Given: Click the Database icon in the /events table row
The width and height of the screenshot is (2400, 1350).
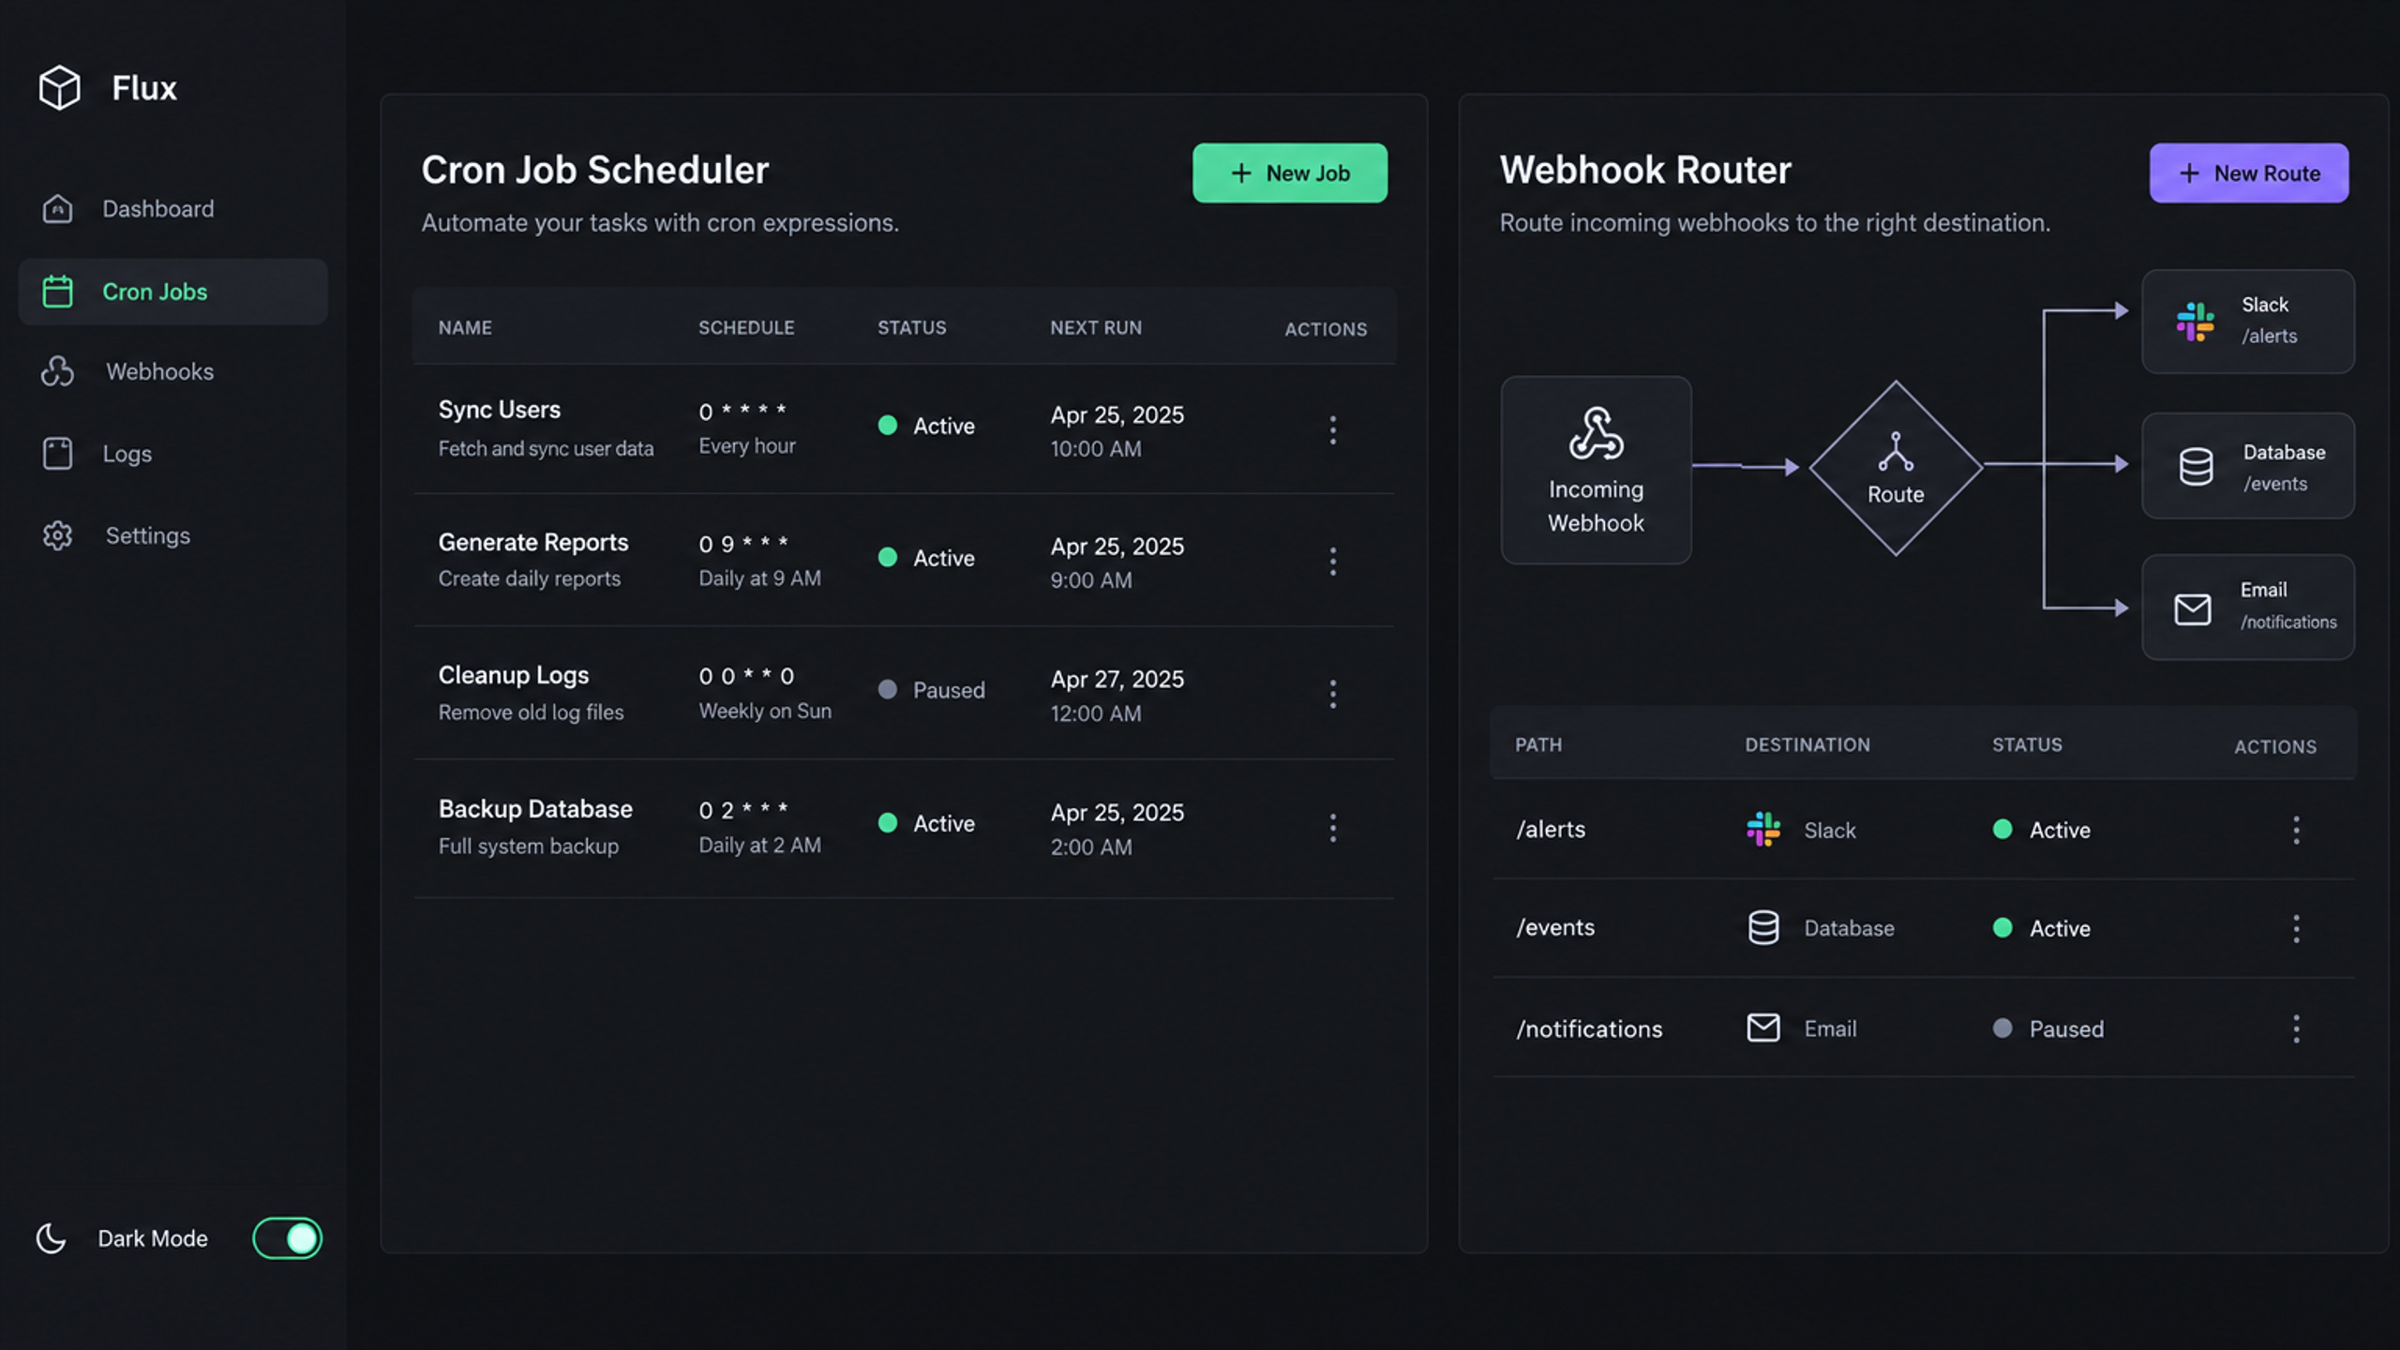Looking at the screenshot, I should pyautogui.click(x=1763, y=927).
